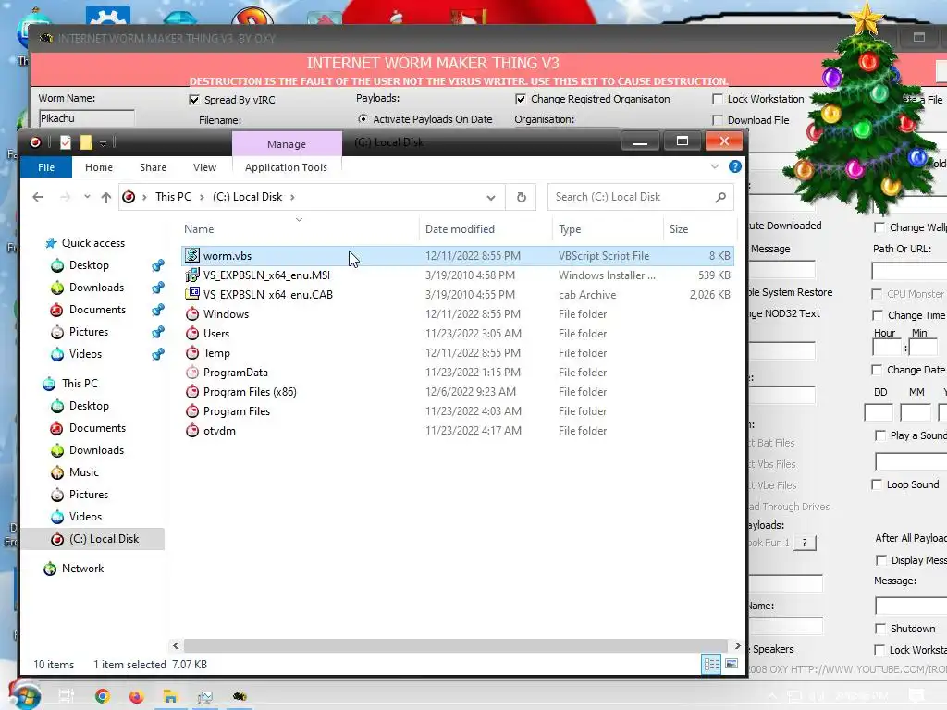Image resolution: width=947 pixels, height=710 pixels.
Task: Sort by Date modified column header
Action: [x=486, y=229]
